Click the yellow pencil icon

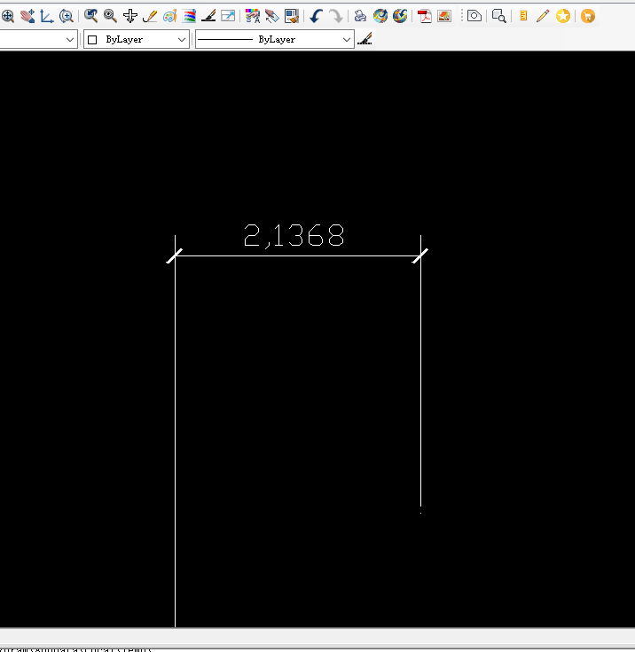point(543,16)
